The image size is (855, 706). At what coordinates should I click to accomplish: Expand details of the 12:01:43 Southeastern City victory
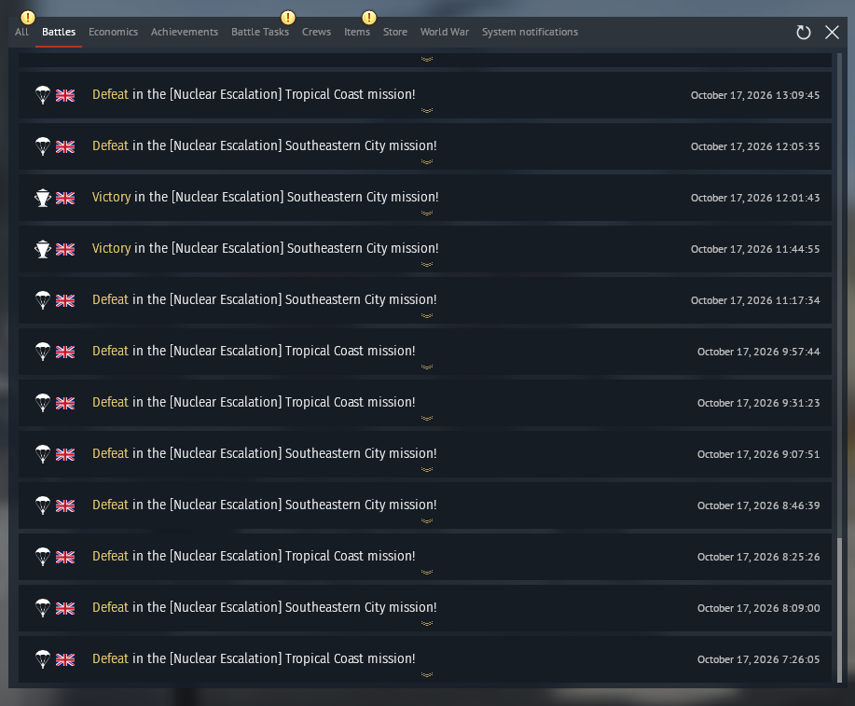point(427,214)
